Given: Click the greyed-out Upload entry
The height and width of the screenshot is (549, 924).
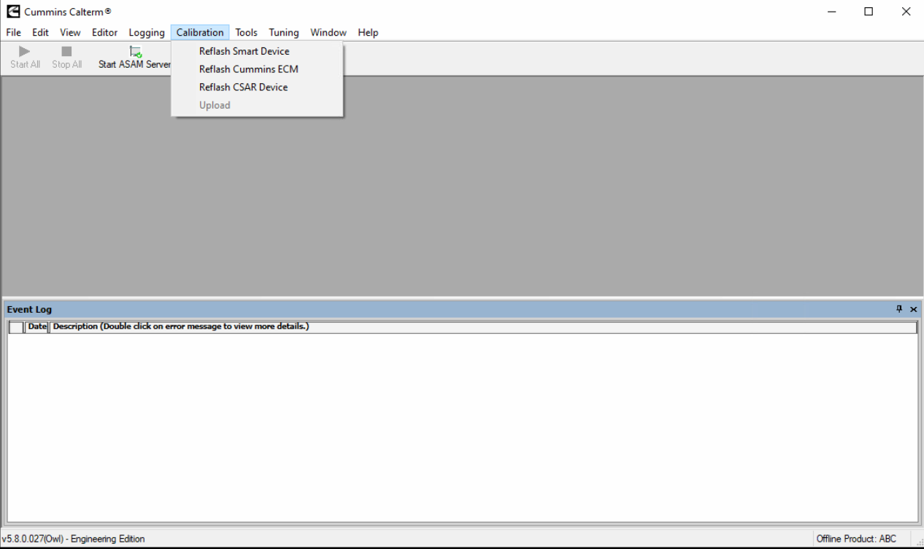Looking at the screenshot, I should tap(257, 105).
